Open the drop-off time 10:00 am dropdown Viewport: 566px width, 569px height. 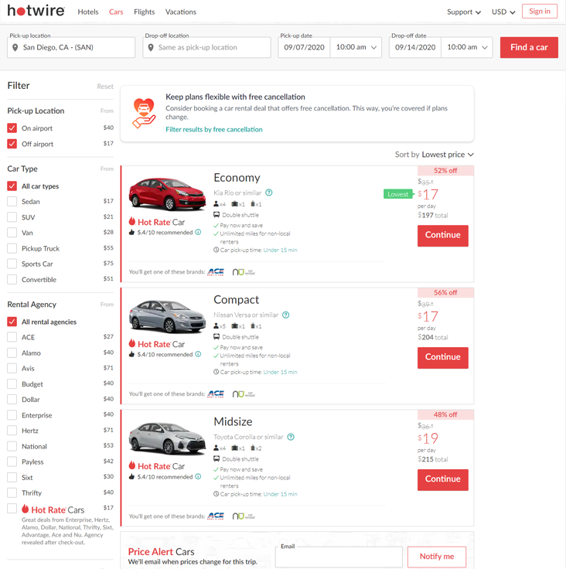(467, 47)
